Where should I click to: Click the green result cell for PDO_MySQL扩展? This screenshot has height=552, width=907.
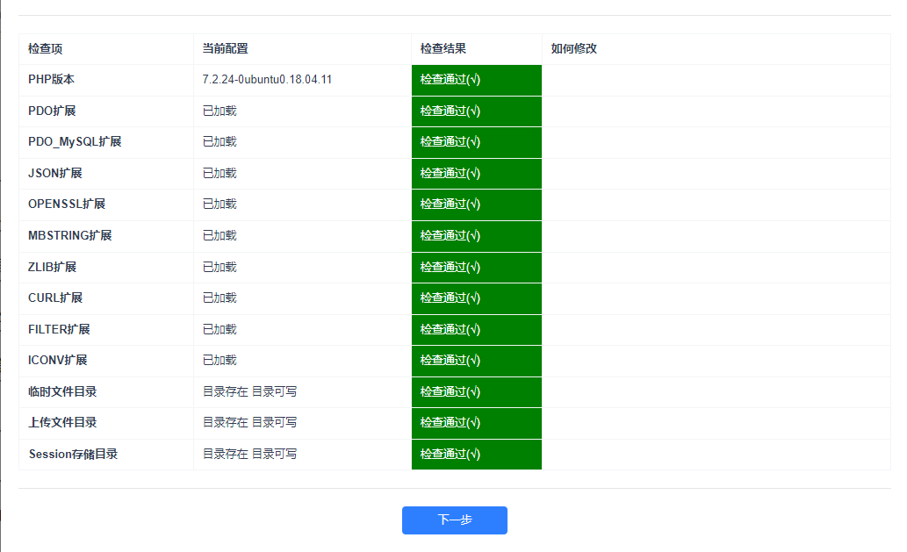click(x=476, y=142)
